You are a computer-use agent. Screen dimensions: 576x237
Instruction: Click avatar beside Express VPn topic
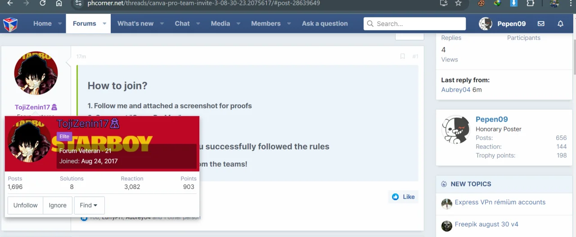pos(446,204)
